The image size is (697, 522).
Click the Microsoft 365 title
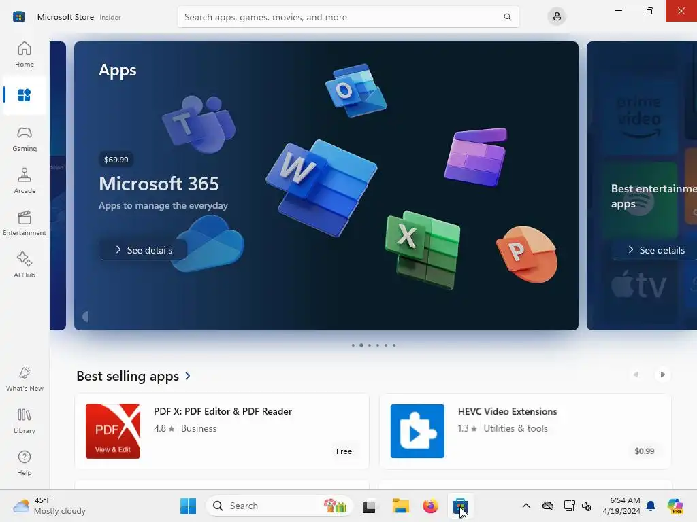159,184
